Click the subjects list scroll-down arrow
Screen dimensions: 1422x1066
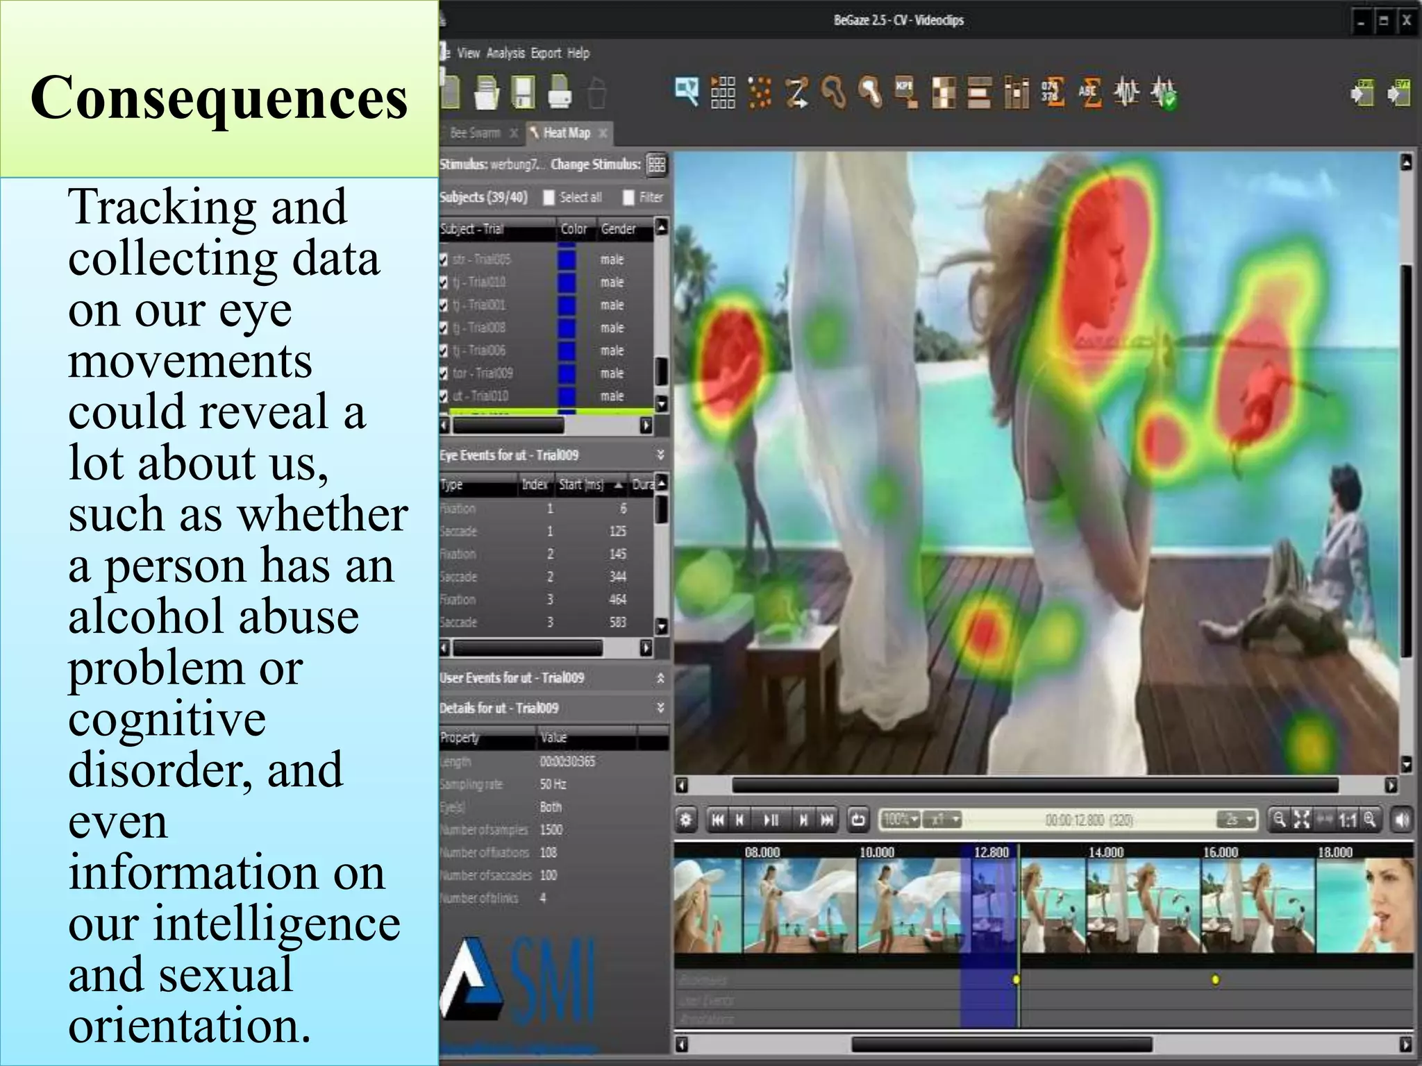coord(662,403)
